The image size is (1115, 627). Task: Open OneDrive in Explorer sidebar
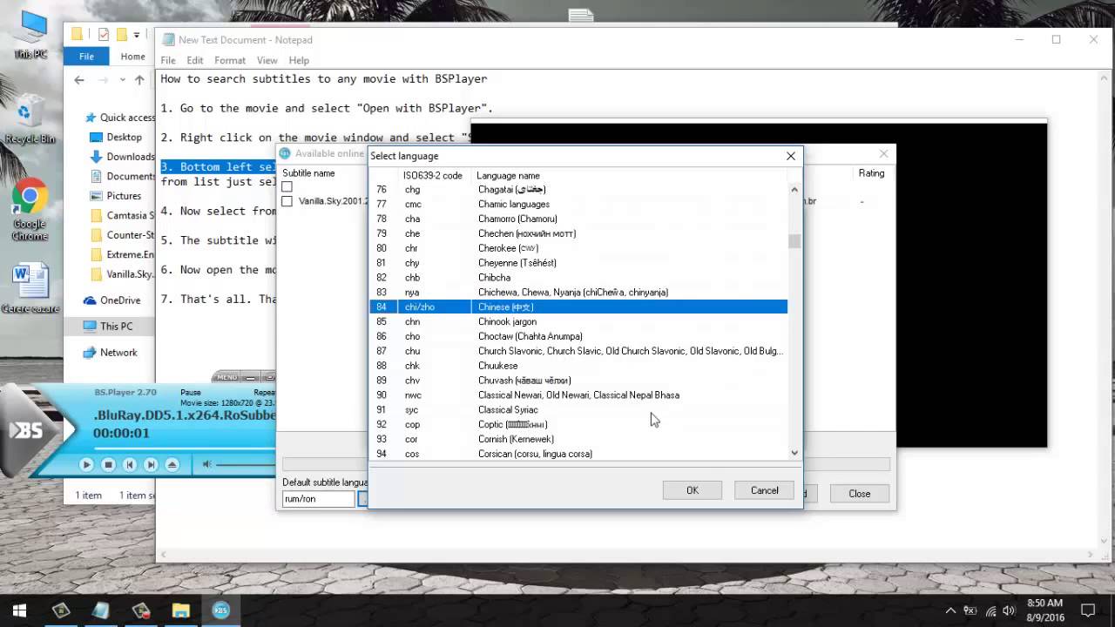point(113,300)
